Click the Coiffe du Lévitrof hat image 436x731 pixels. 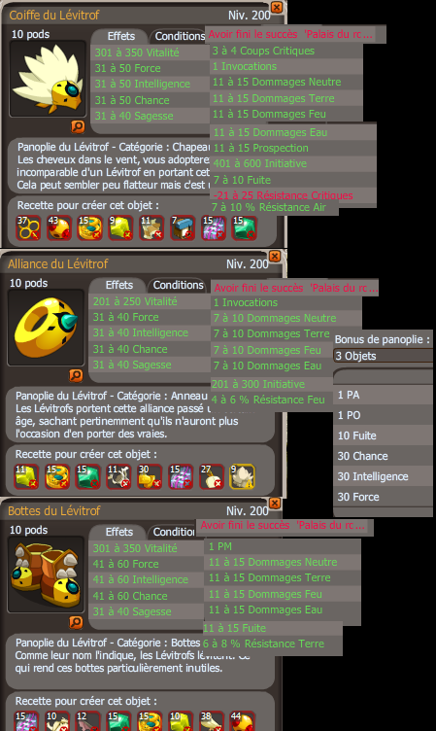tap(48, 79)
